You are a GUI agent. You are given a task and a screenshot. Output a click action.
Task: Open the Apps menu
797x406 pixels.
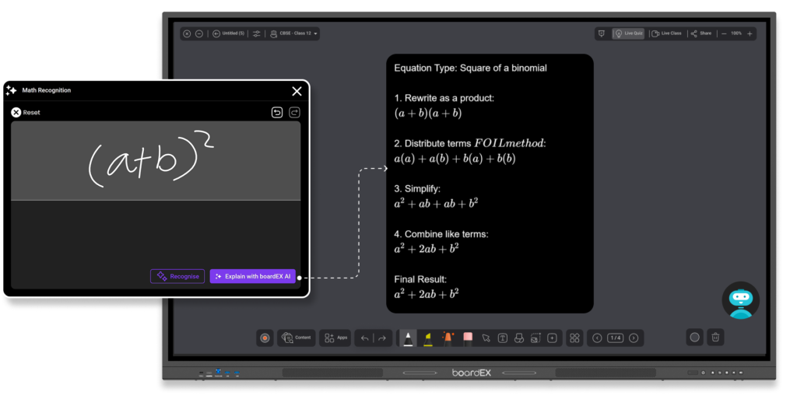(x=336, y=338)
